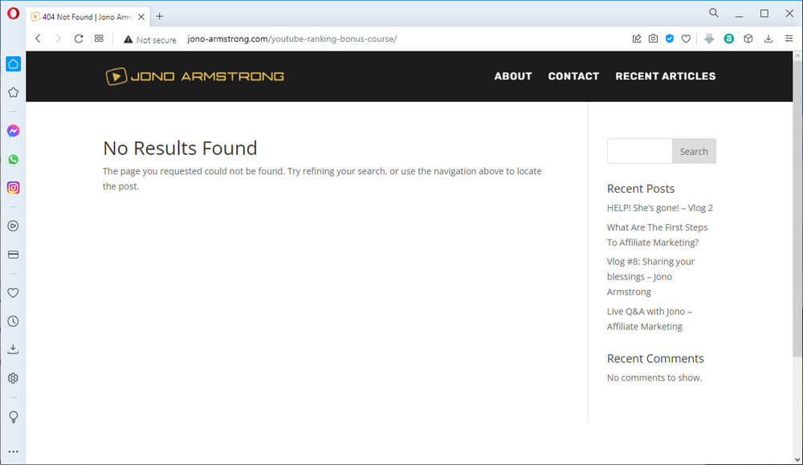Open the RECENT ARTICLES menu item
The image size is (803, 465).
pyautogui.click(x=666, y=76)
